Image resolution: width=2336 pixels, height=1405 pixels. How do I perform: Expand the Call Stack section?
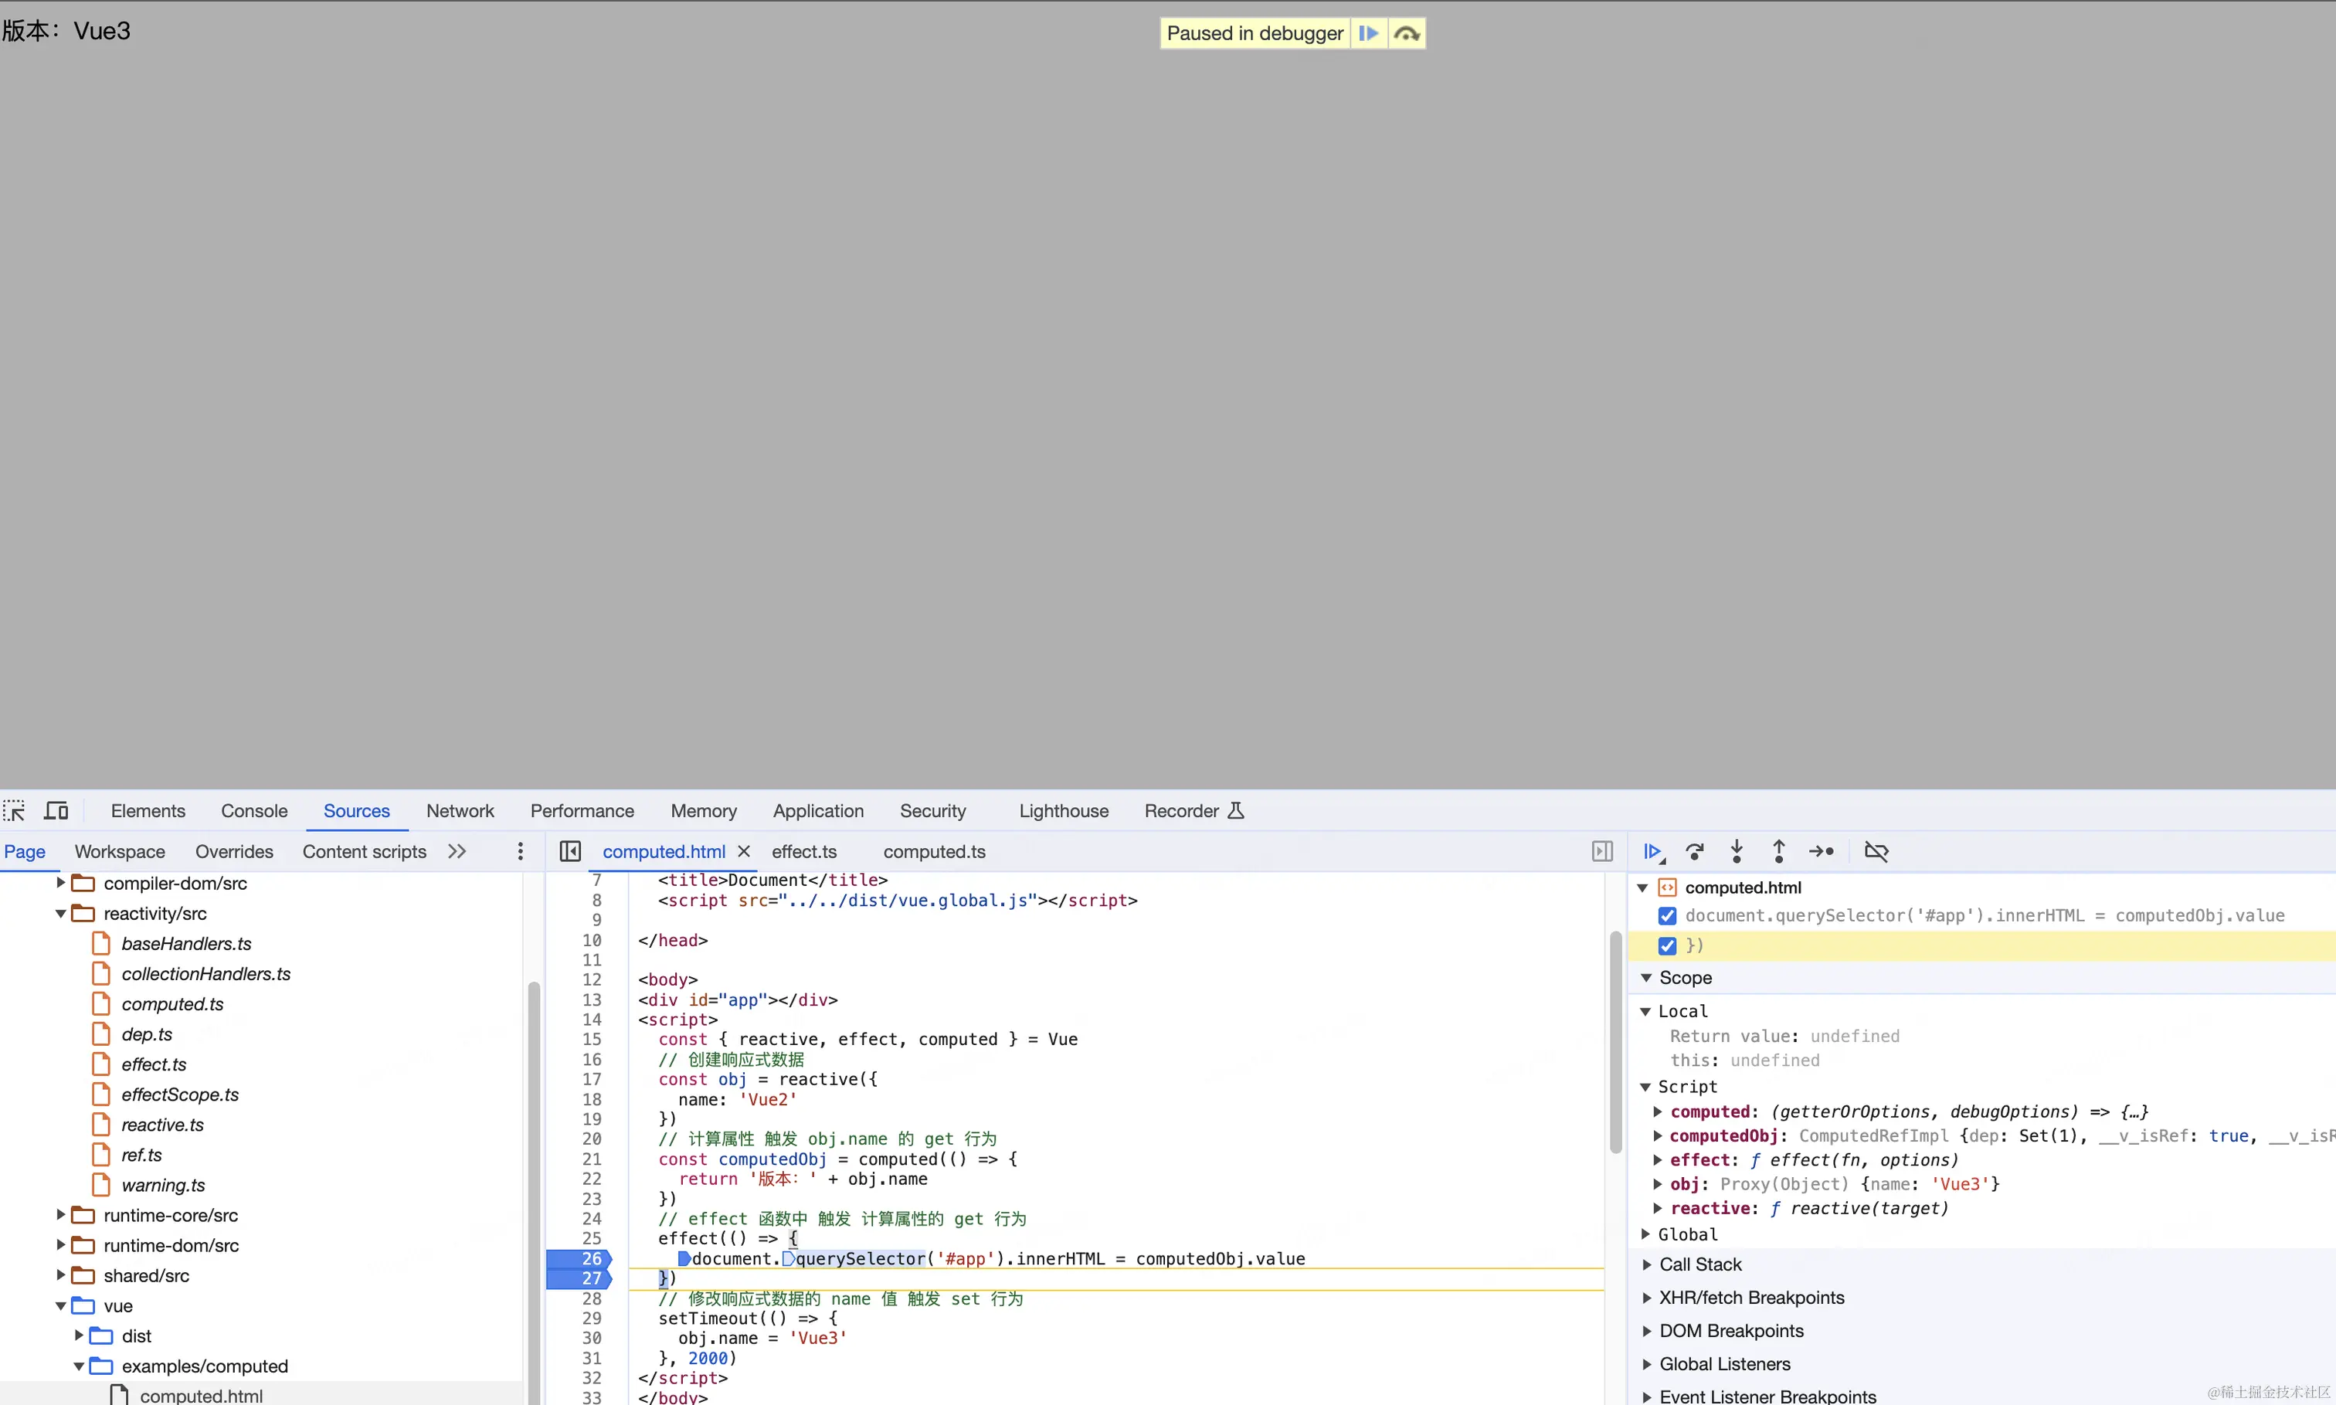(x=1647, y=1264)
